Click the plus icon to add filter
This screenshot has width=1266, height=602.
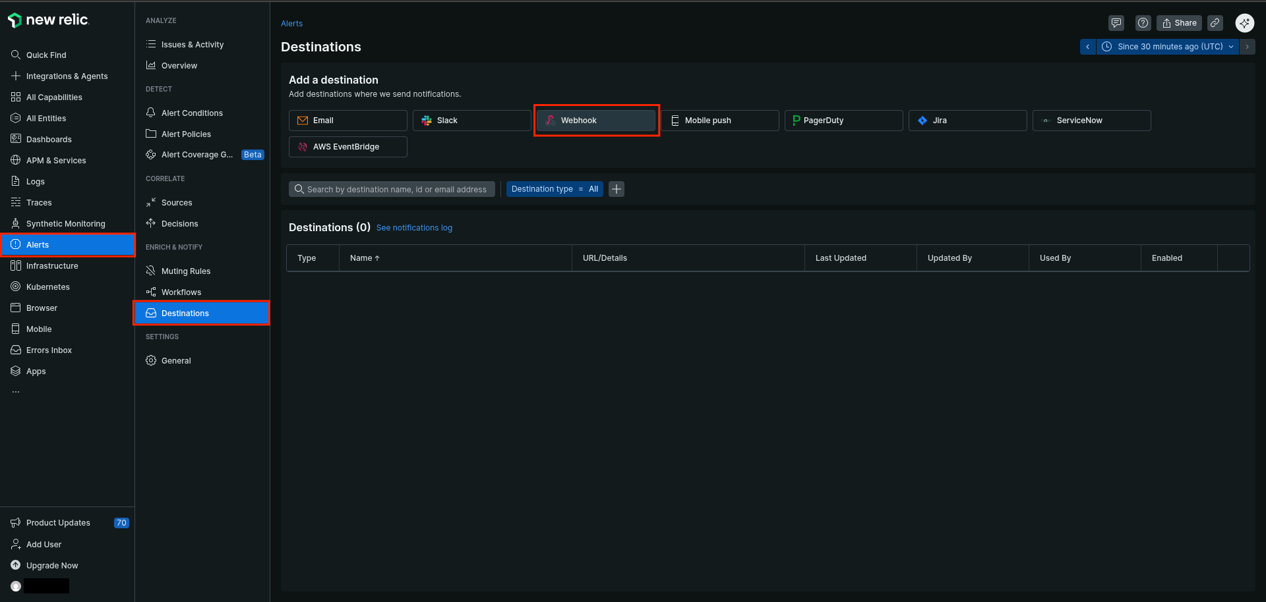(616, 189)
